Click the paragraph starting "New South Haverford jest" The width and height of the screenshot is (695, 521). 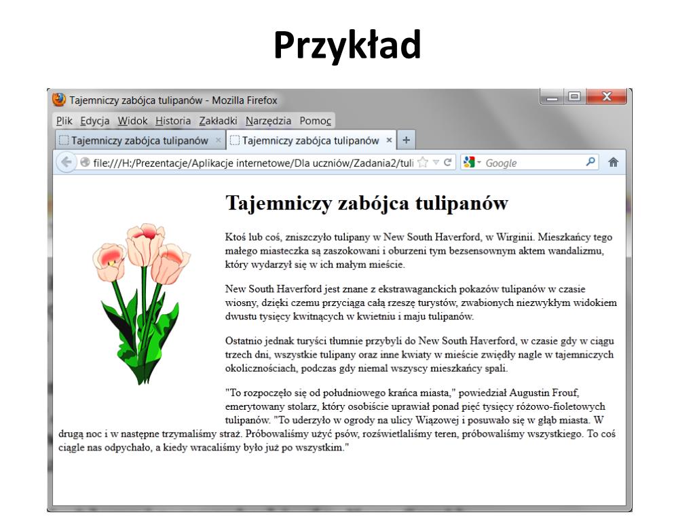421,303
